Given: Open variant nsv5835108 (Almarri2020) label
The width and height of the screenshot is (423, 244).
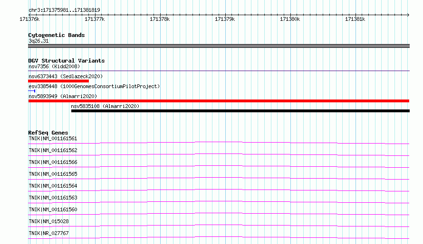Looking at the screenshot, I should coord(105,106).
